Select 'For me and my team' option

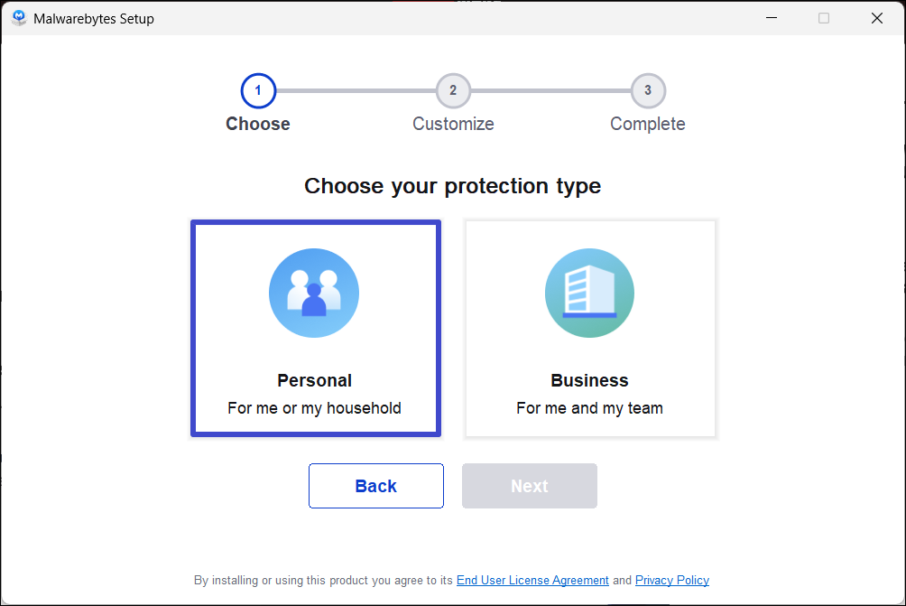[589, 408]
